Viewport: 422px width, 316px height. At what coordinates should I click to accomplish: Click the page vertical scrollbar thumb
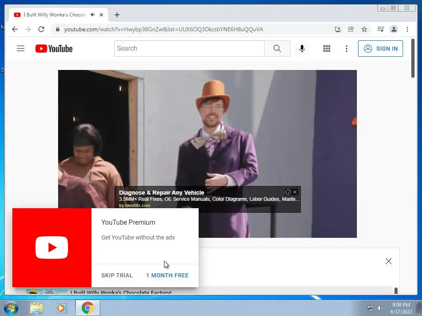click(x=413, y=58)
